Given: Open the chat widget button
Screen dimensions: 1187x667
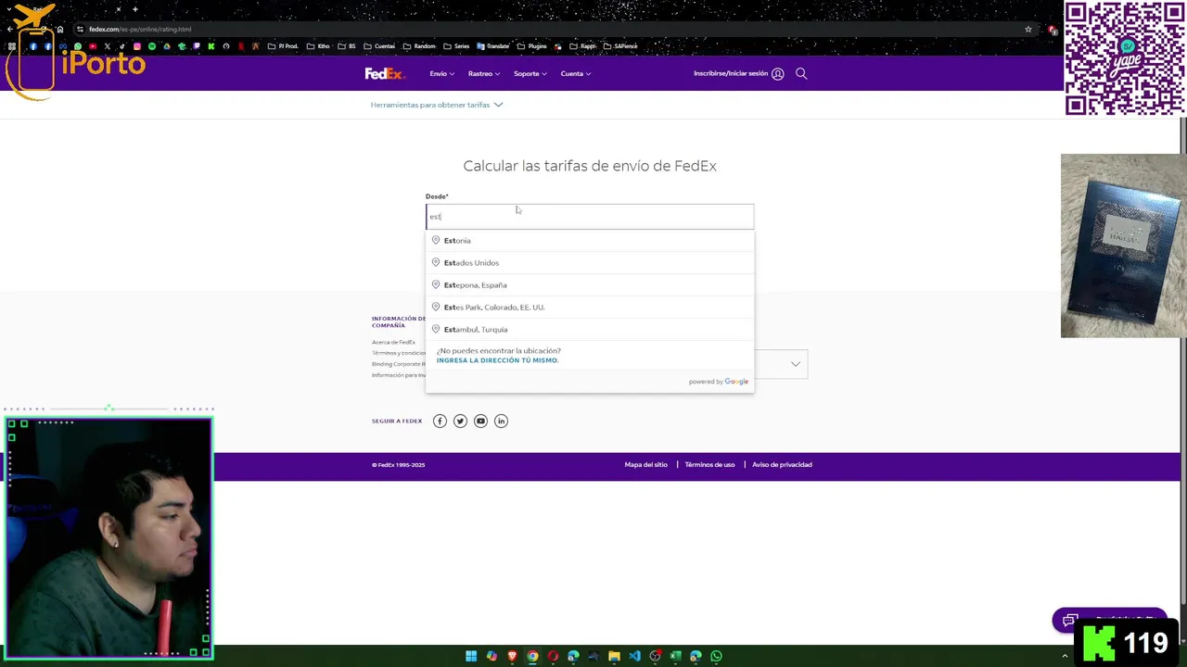Looking at the screenshot, I should [1109, 620].
